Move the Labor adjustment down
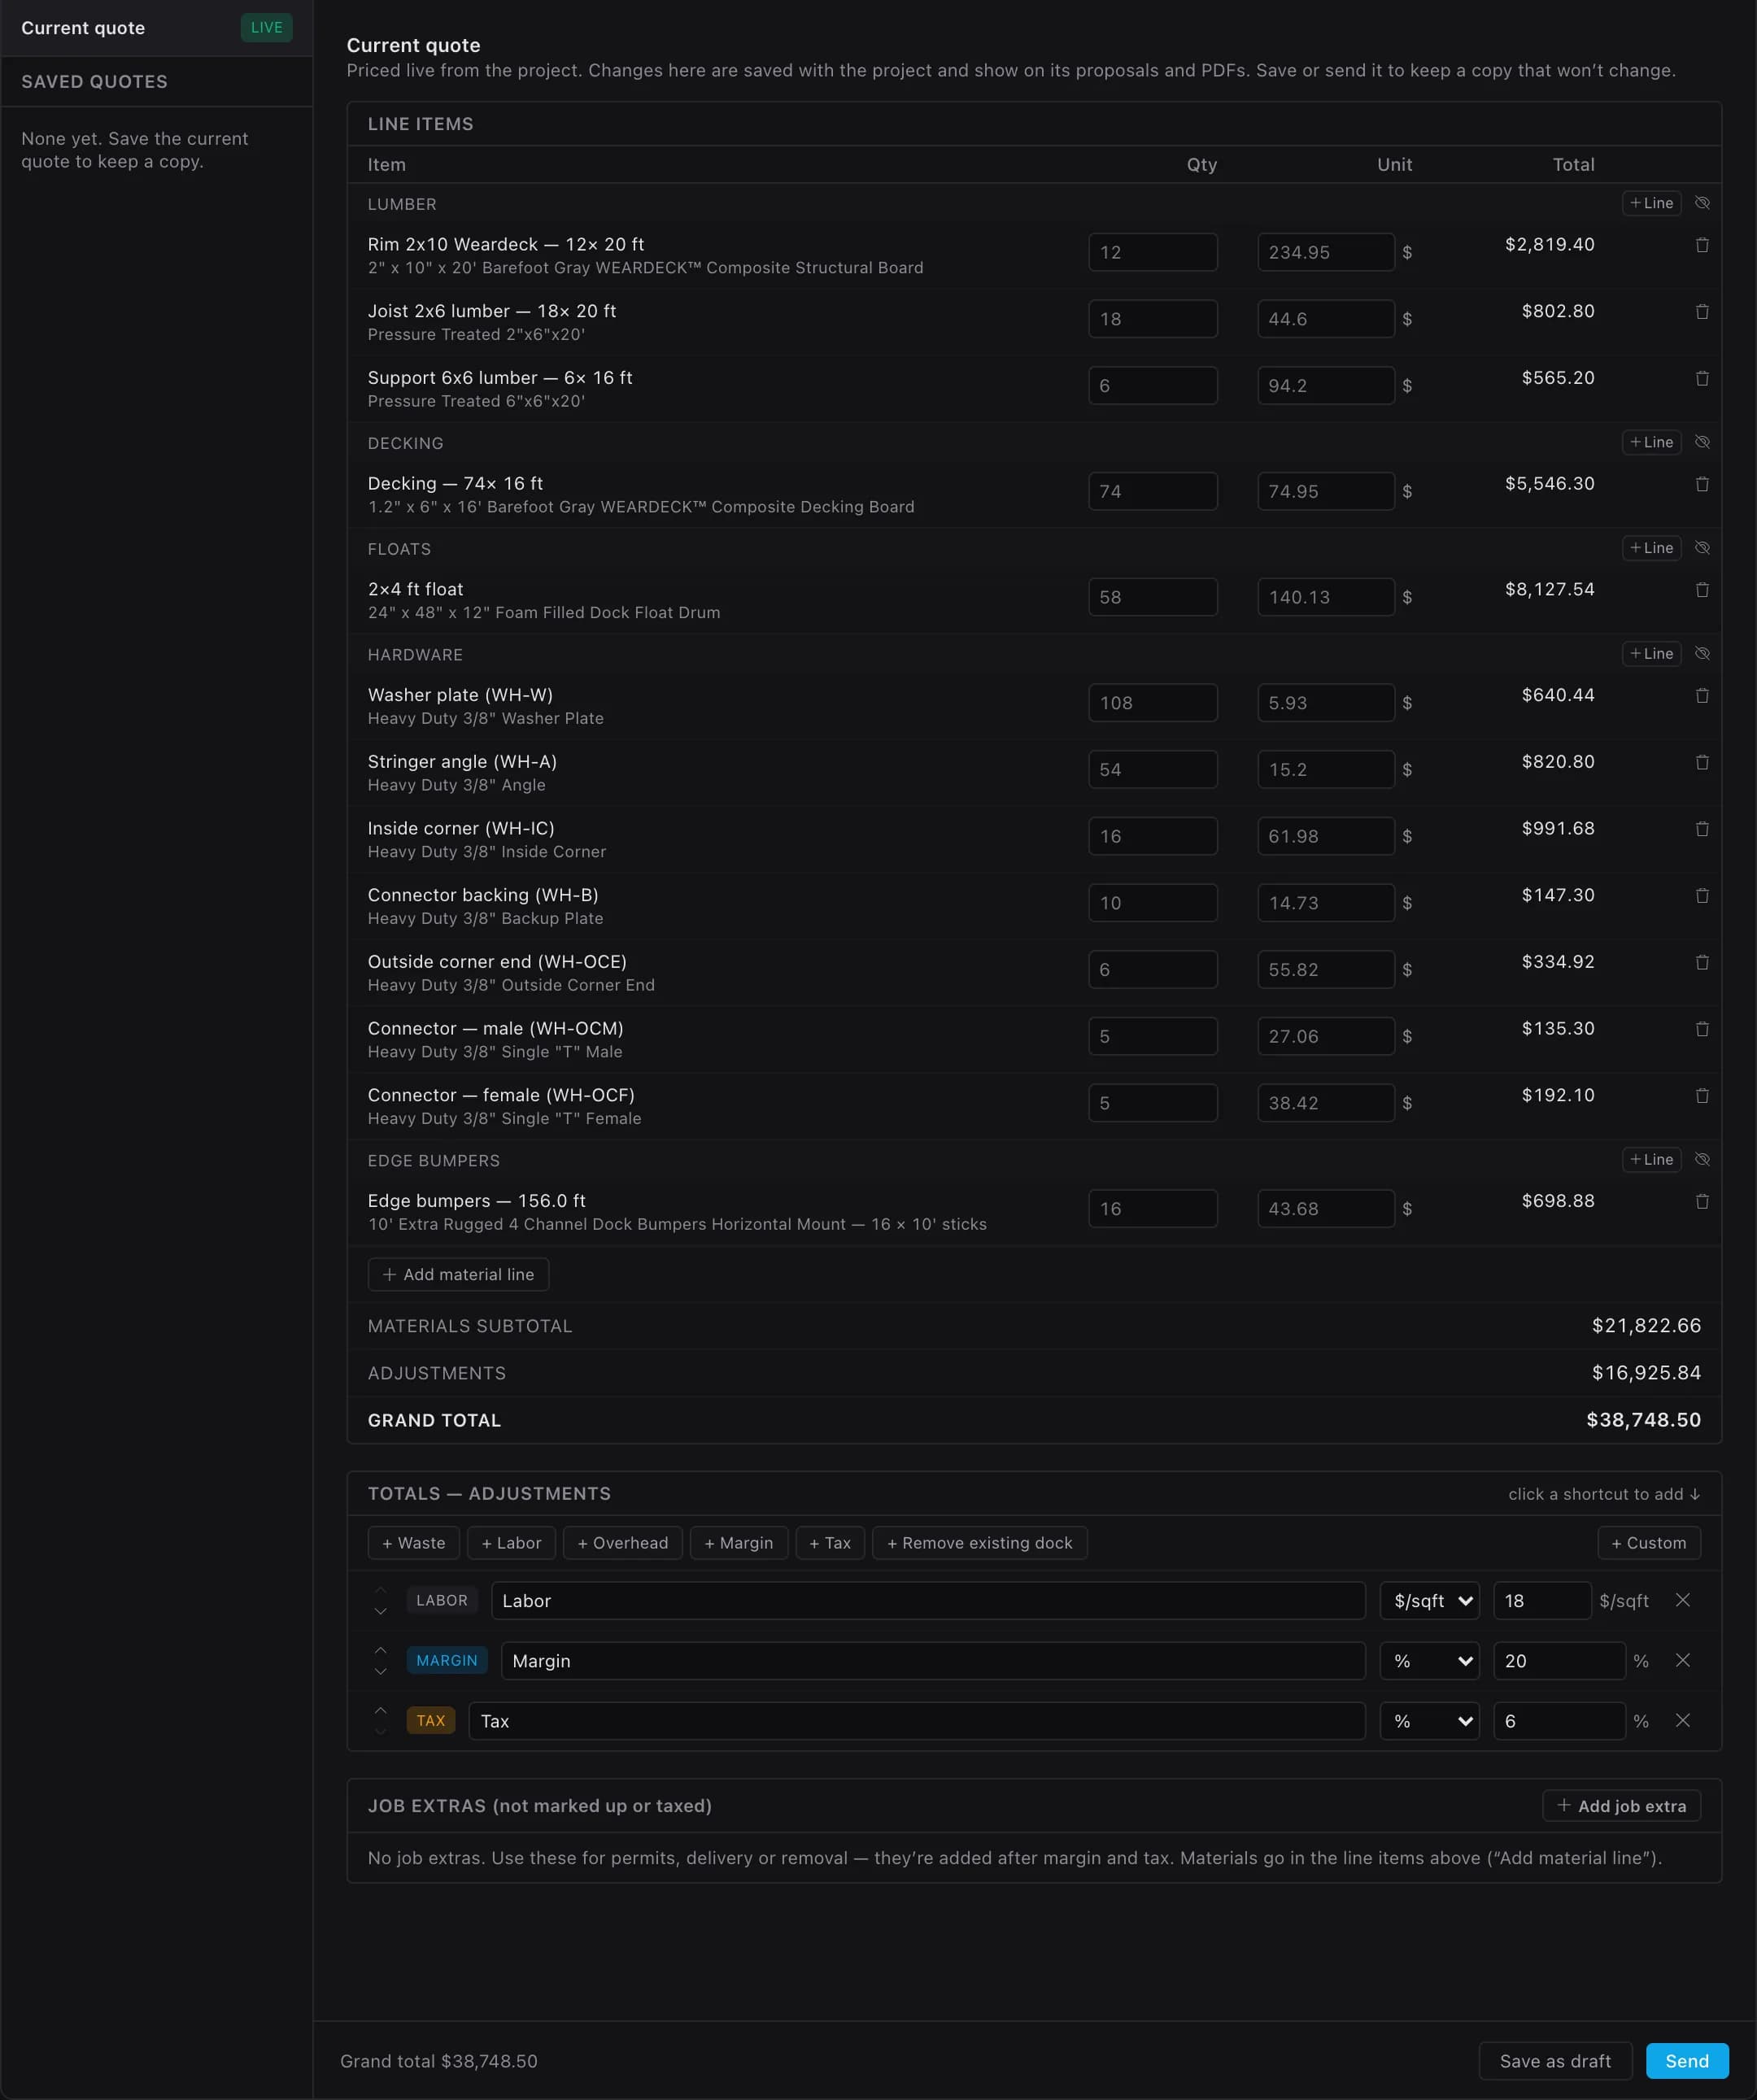The image size is (1757, 2100). pyautogui.click(x=380, y=1612)
